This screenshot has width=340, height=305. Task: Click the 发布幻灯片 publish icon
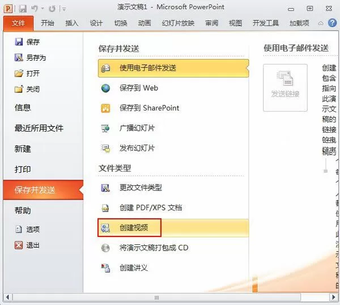click(105, 149)
